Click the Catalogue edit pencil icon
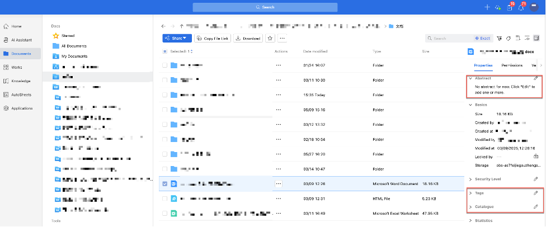The image size is (546, 227). (536, 207)
